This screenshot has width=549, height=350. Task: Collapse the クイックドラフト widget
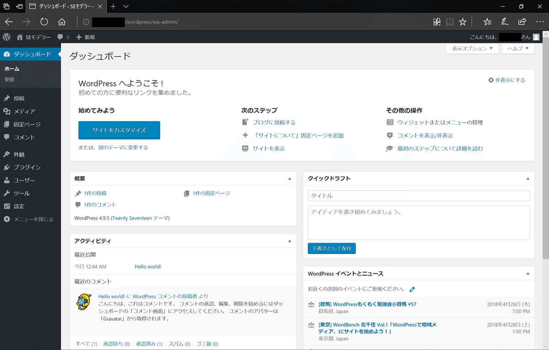(527, 178)
